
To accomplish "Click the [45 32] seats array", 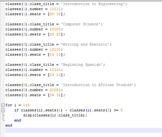I will (55, 14).
